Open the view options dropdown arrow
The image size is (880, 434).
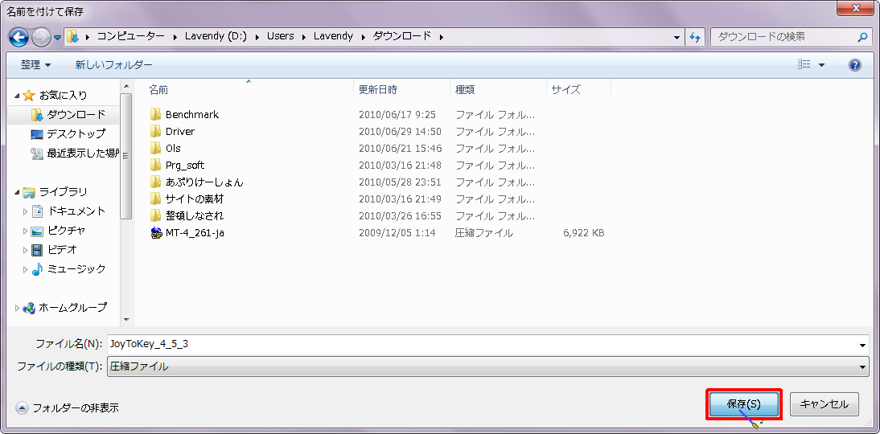pos(821,65)
